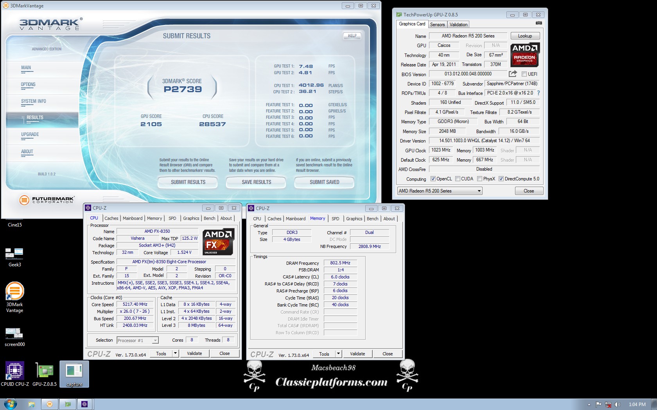The width and height of the screenshot is (657, 410).
Task: Toggle the PhysX checkbox
Action: (479, 179)
